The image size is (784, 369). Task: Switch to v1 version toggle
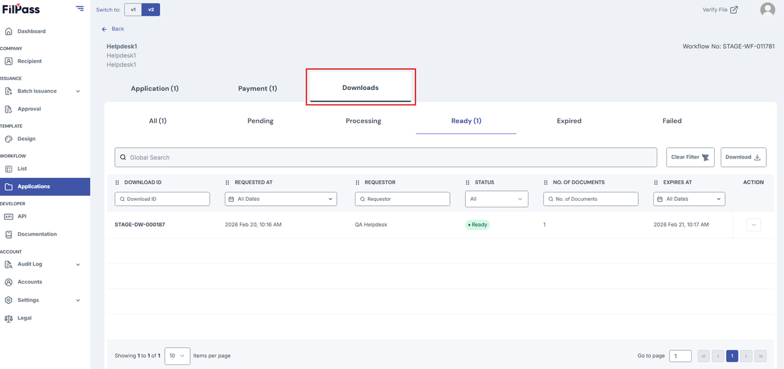133,10
